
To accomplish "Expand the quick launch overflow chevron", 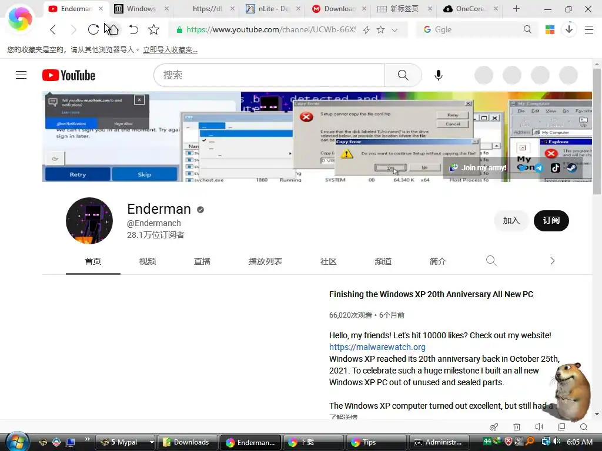I will [87, 439].
